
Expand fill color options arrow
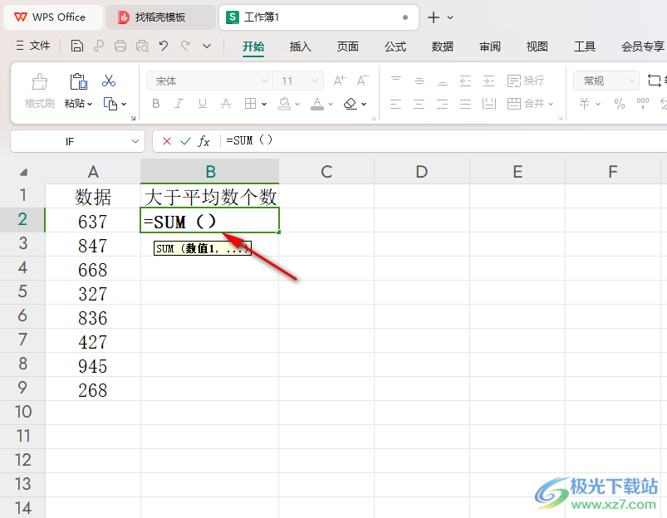297,104
